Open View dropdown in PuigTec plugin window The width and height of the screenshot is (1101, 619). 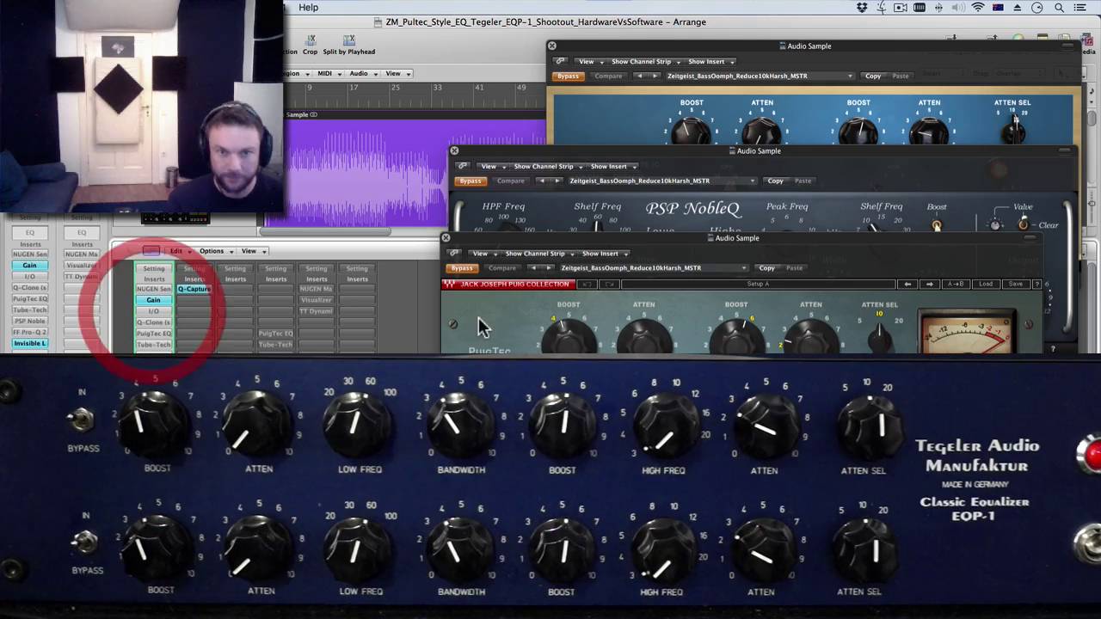pos(483,254)
